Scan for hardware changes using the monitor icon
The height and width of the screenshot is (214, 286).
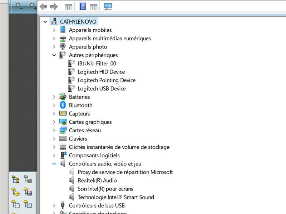tap(108, 7)
